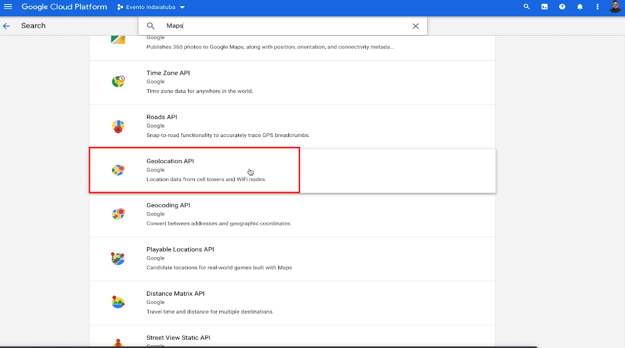Choose the Geocoding API result

(168, 205)
